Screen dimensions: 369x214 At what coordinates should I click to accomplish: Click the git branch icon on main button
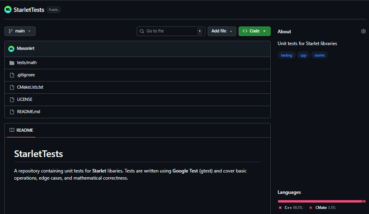[x=11, y=31]
